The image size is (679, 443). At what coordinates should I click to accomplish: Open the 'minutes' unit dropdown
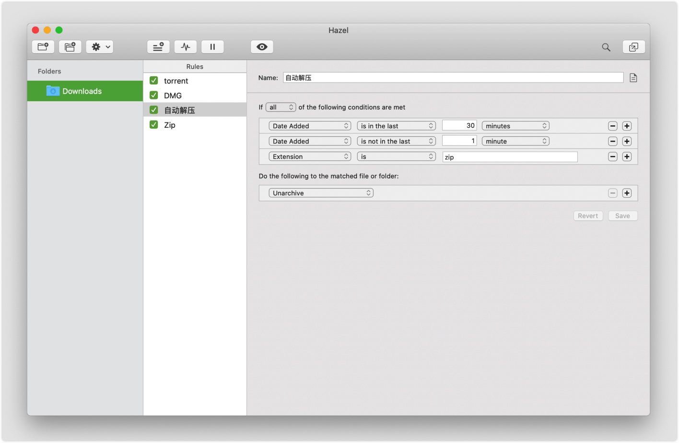tap(515, 126)
